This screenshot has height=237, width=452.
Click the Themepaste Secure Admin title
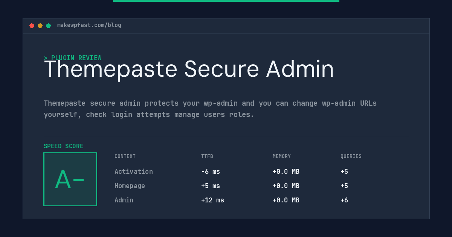(x=189, y=69)
